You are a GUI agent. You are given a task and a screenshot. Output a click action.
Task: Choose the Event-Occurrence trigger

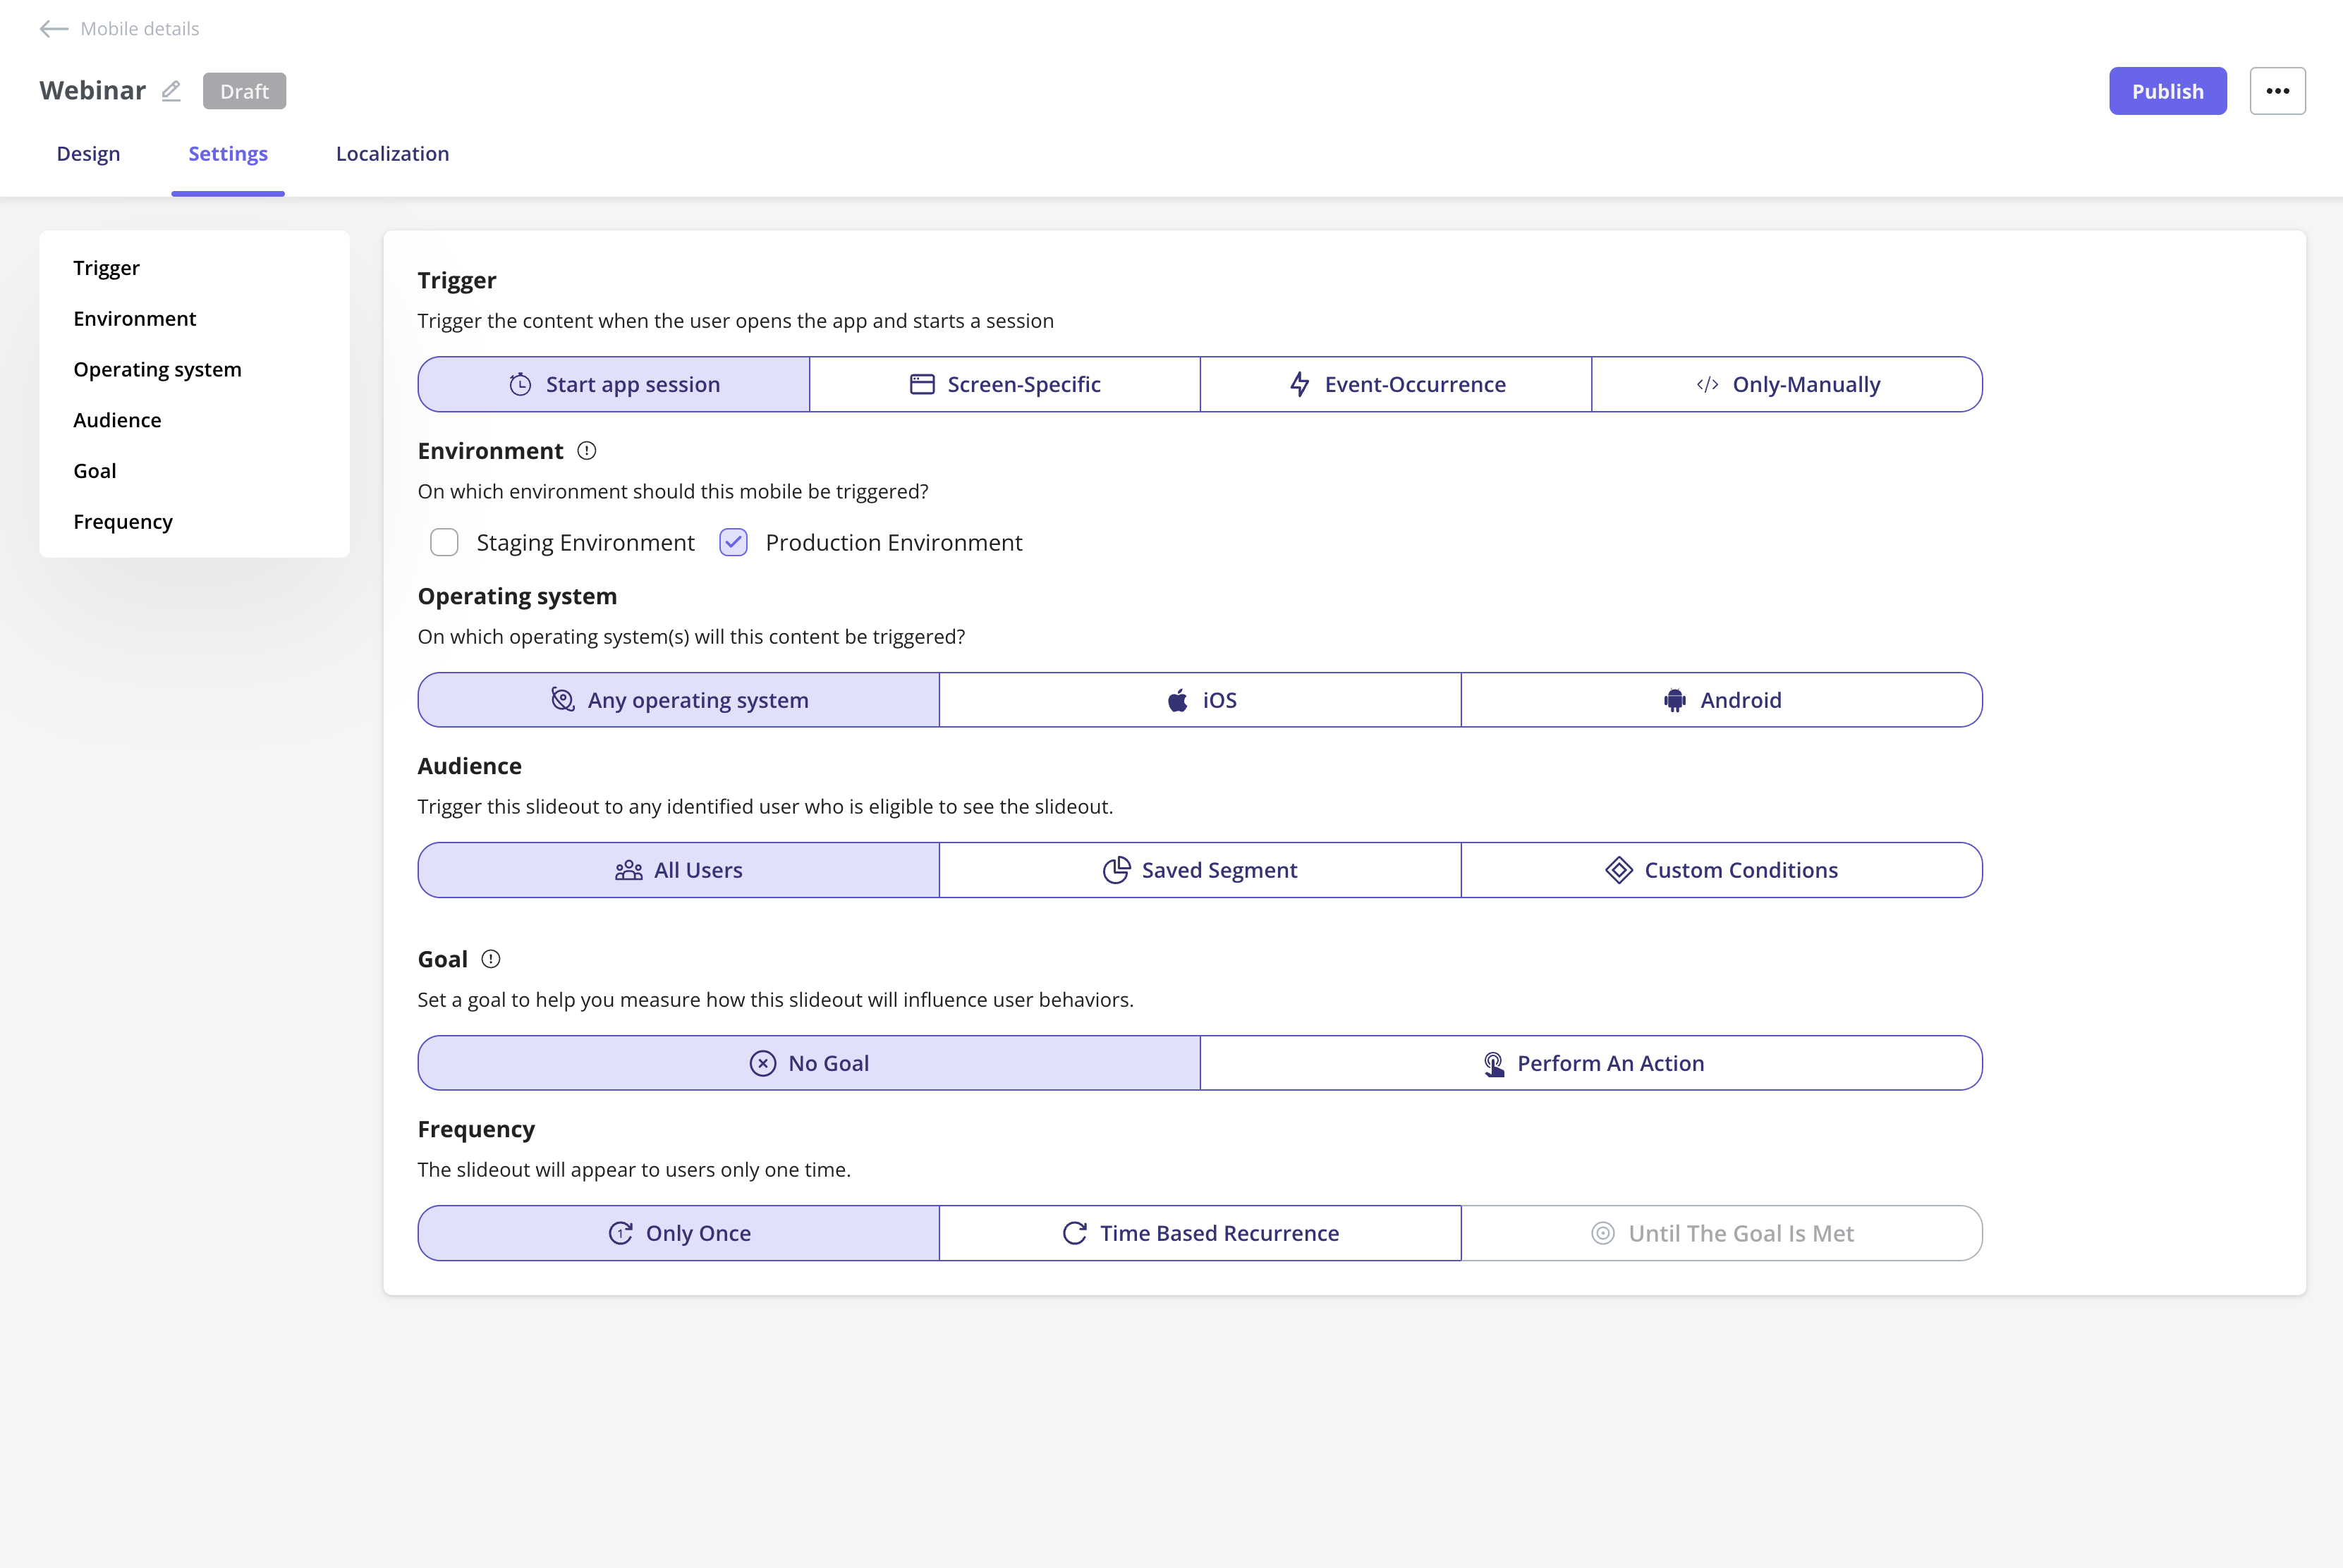pos(1396,384)
